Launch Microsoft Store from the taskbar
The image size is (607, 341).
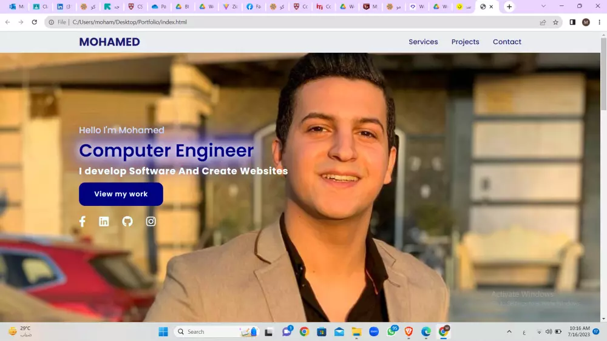pos(322,332)
